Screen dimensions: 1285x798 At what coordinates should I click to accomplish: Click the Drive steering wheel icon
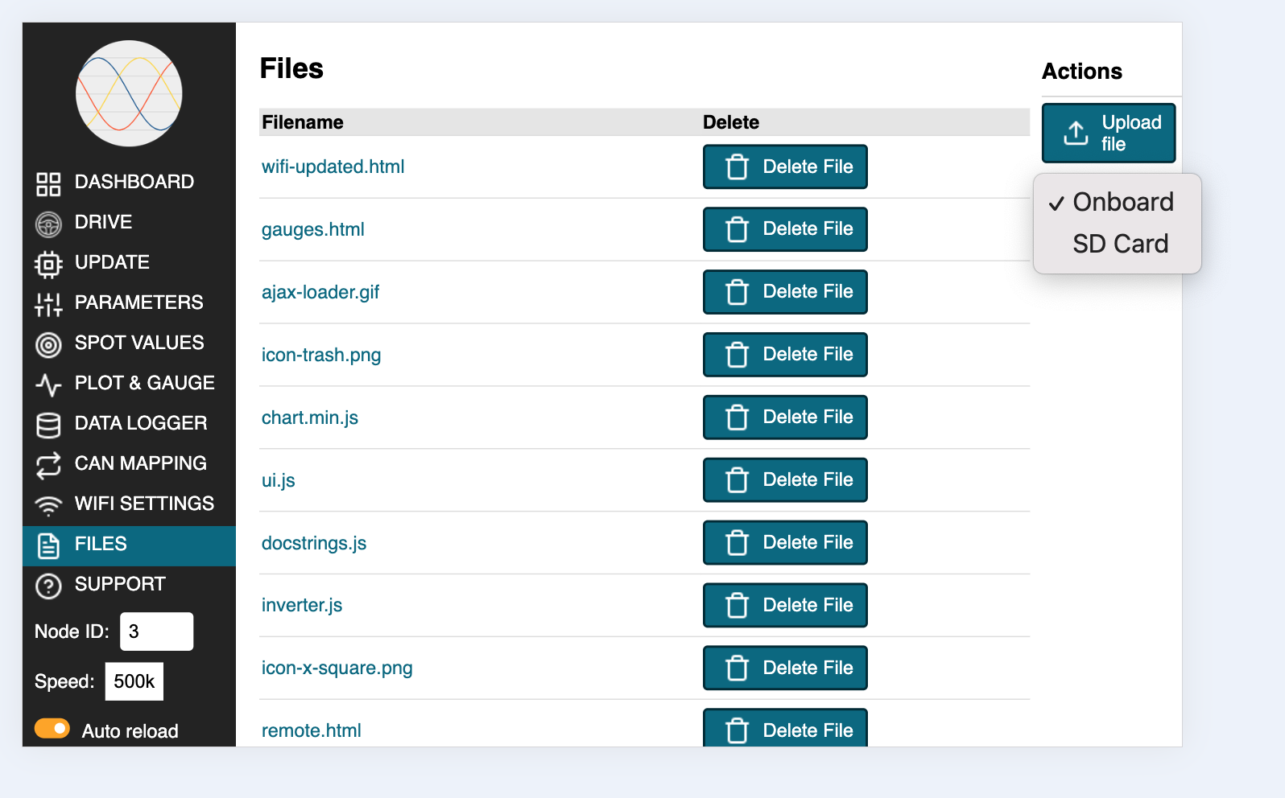click(48, 224)
